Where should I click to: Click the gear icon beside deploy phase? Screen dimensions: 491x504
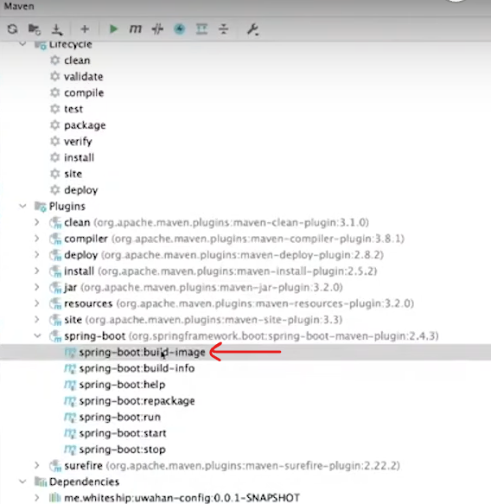coord(55,189)
